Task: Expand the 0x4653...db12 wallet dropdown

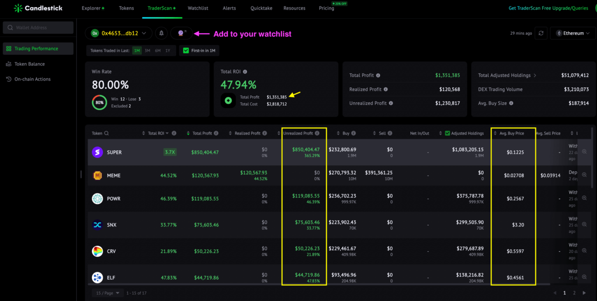Action: [118, 33]
